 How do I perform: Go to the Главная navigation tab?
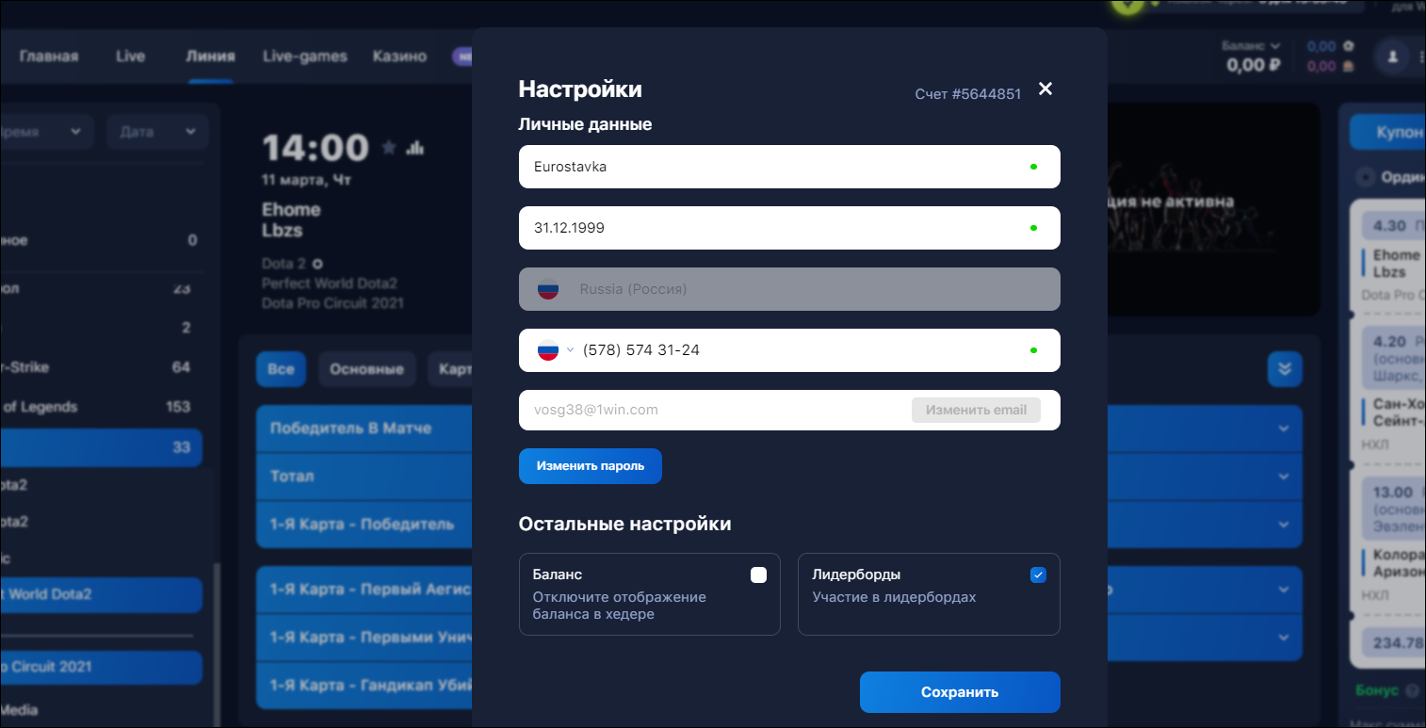click(49, 57)
